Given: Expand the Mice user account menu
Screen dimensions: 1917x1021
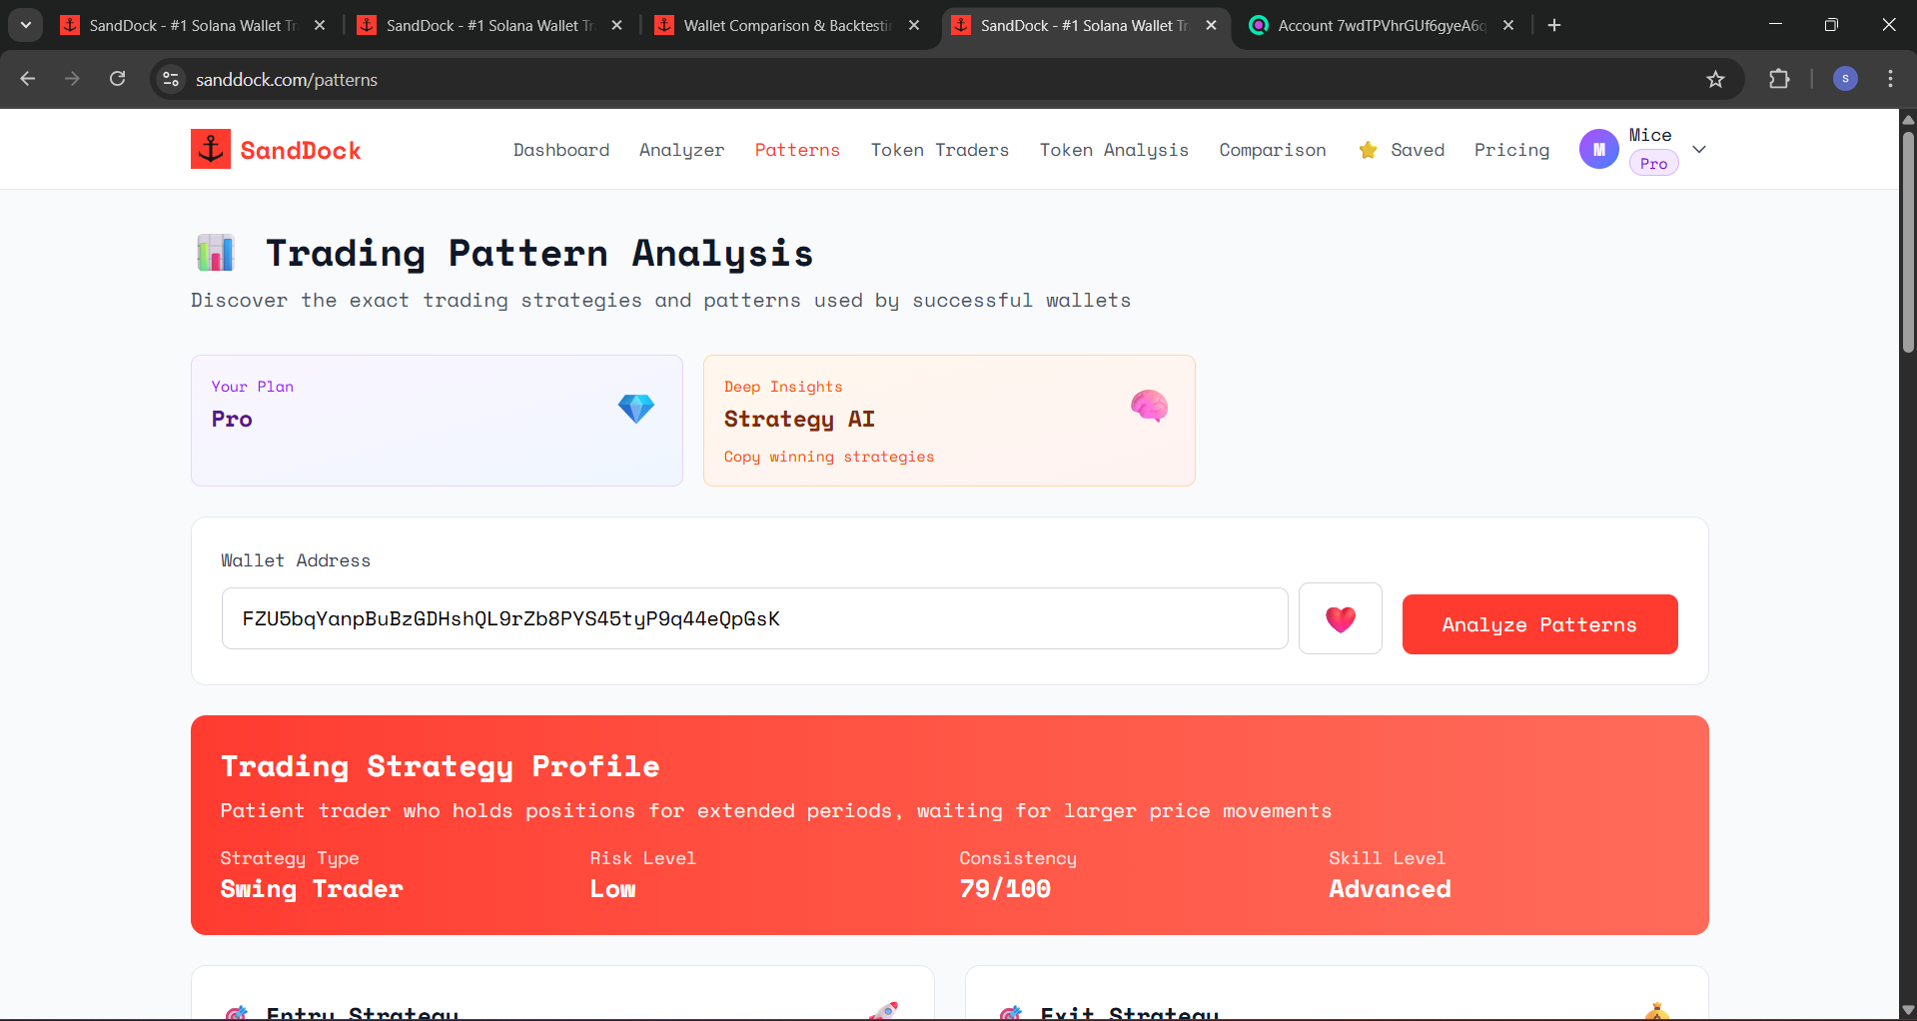Looking at the screenshot, I should pyautogui.click(x=1699, y=149).
